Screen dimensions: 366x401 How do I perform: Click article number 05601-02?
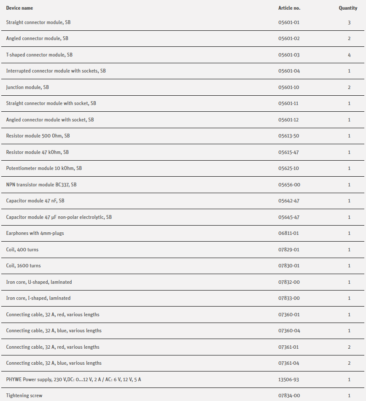point(289,38)
